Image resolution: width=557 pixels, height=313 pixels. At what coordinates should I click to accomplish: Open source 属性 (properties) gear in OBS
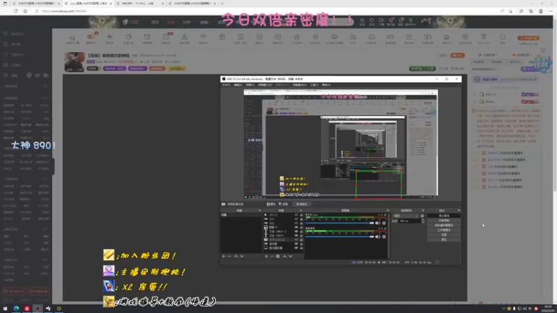coord(271,204)
